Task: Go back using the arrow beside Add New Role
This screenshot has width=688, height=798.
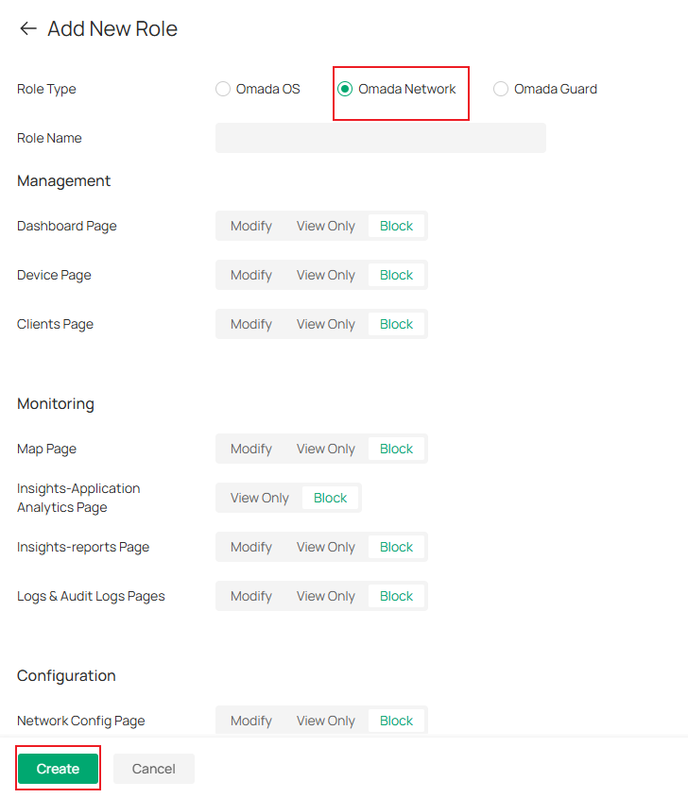Action: [x=28, y=28]
